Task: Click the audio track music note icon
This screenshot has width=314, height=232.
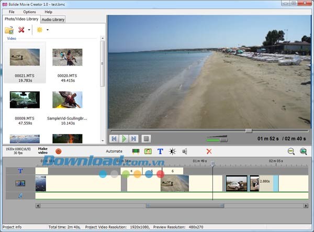Action: [20, 195]
